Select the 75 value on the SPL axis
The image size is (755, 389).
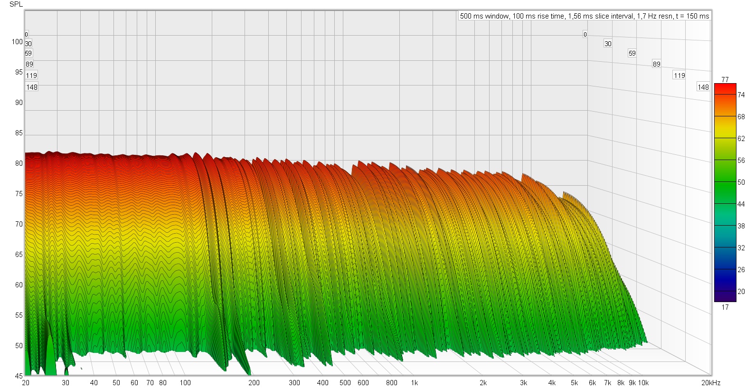(19, 194)
